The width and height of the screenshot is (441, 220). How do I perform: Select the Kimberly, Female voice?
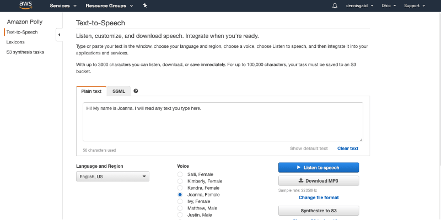click(x=180, y=182)
